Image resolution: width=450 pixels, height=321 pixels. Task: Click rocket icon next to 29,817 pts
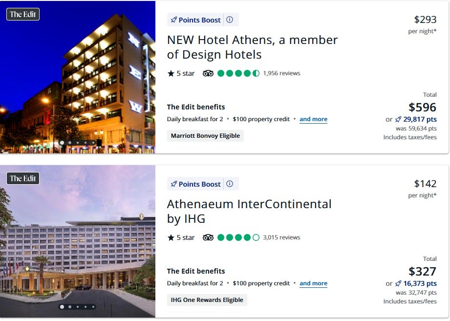(398, 119)
